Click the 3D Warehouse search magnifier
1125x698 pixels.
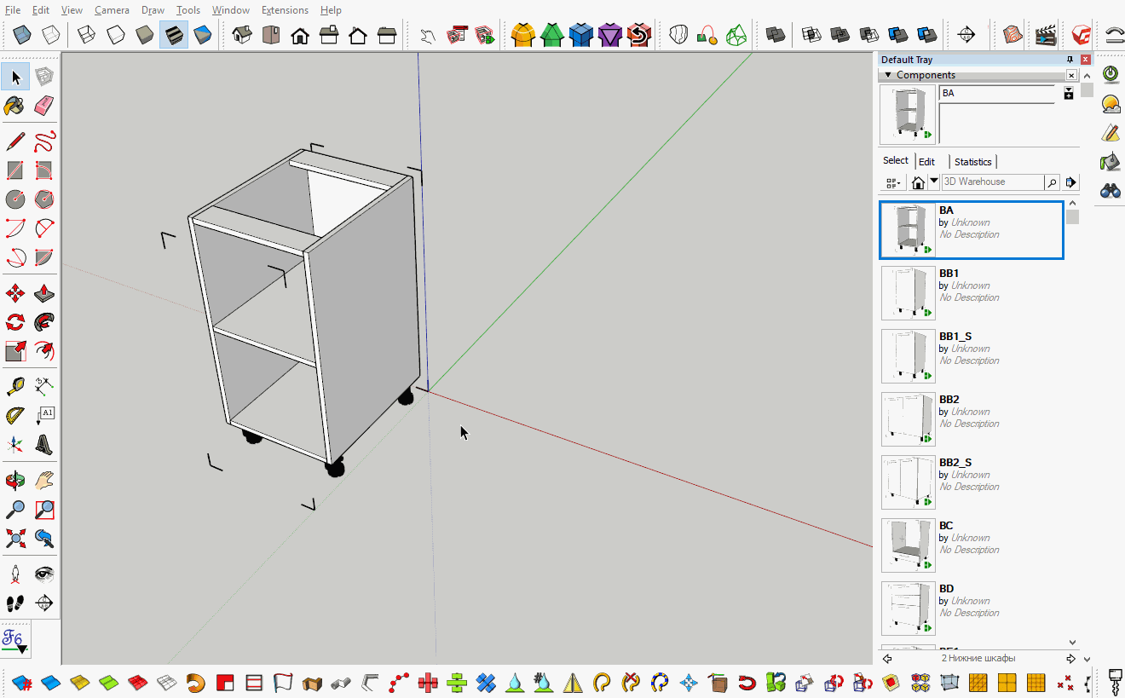tap(1052, 182)
